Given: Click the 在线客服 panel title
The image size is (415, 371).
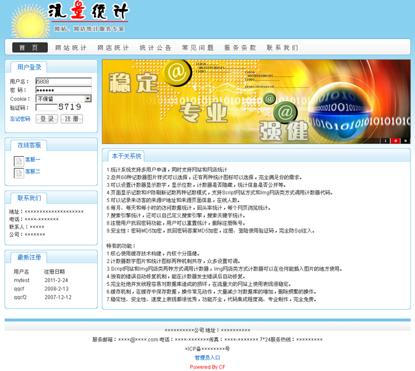Looking at the screenshot, I should tap(29, 145).
